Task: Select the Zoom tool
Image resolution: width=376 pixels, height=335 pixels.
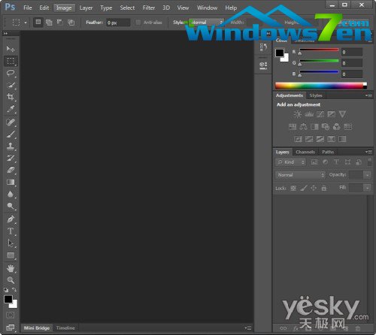Action: tap(11, 280)
